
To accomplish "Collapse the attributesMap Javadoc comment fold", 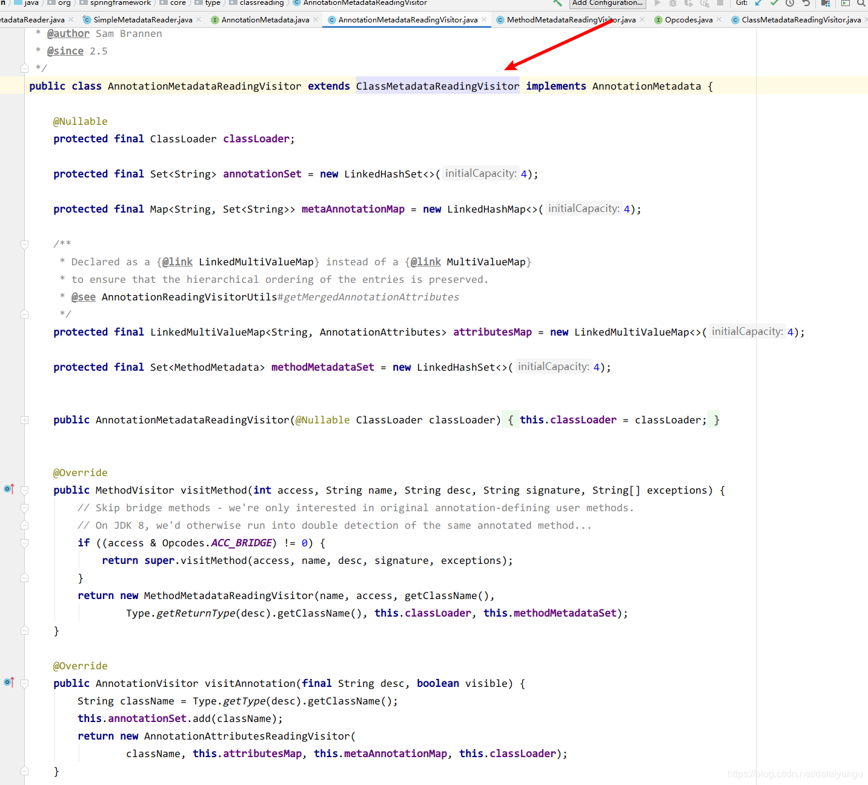I will click(x=24, y=244).
